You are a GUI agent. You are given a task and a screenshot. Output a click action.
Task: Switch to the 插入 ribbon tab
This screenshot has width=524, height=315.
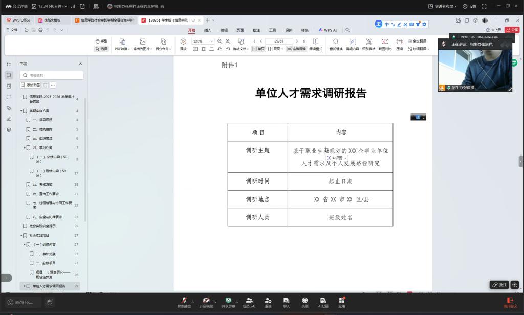208,30
